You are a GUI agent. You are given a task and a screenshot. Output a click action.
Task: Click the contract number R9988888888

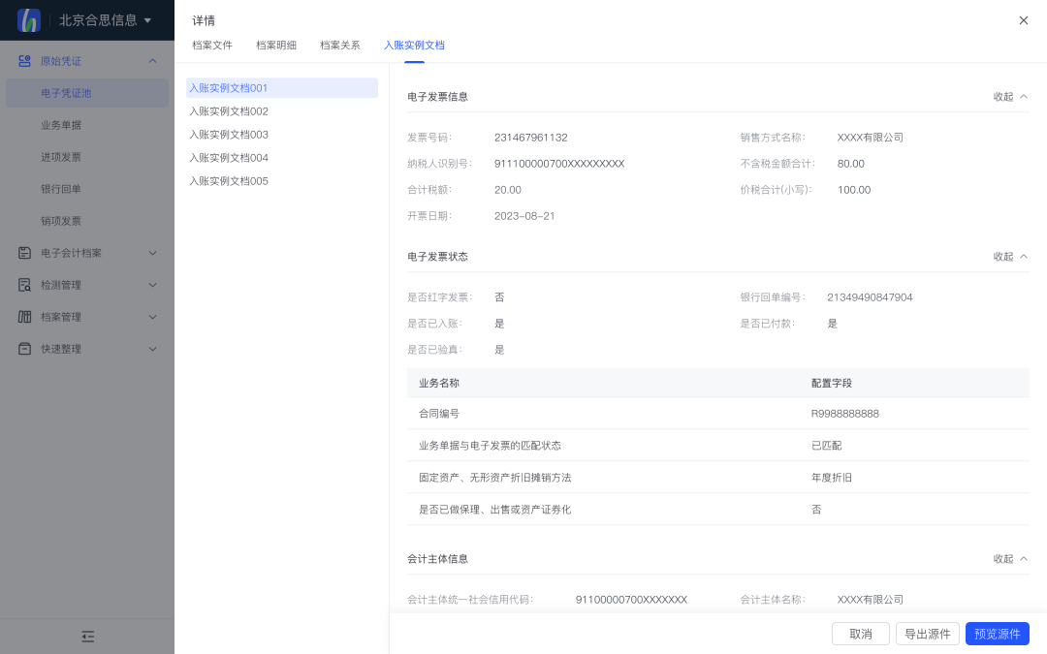click(x=844, y=414)
